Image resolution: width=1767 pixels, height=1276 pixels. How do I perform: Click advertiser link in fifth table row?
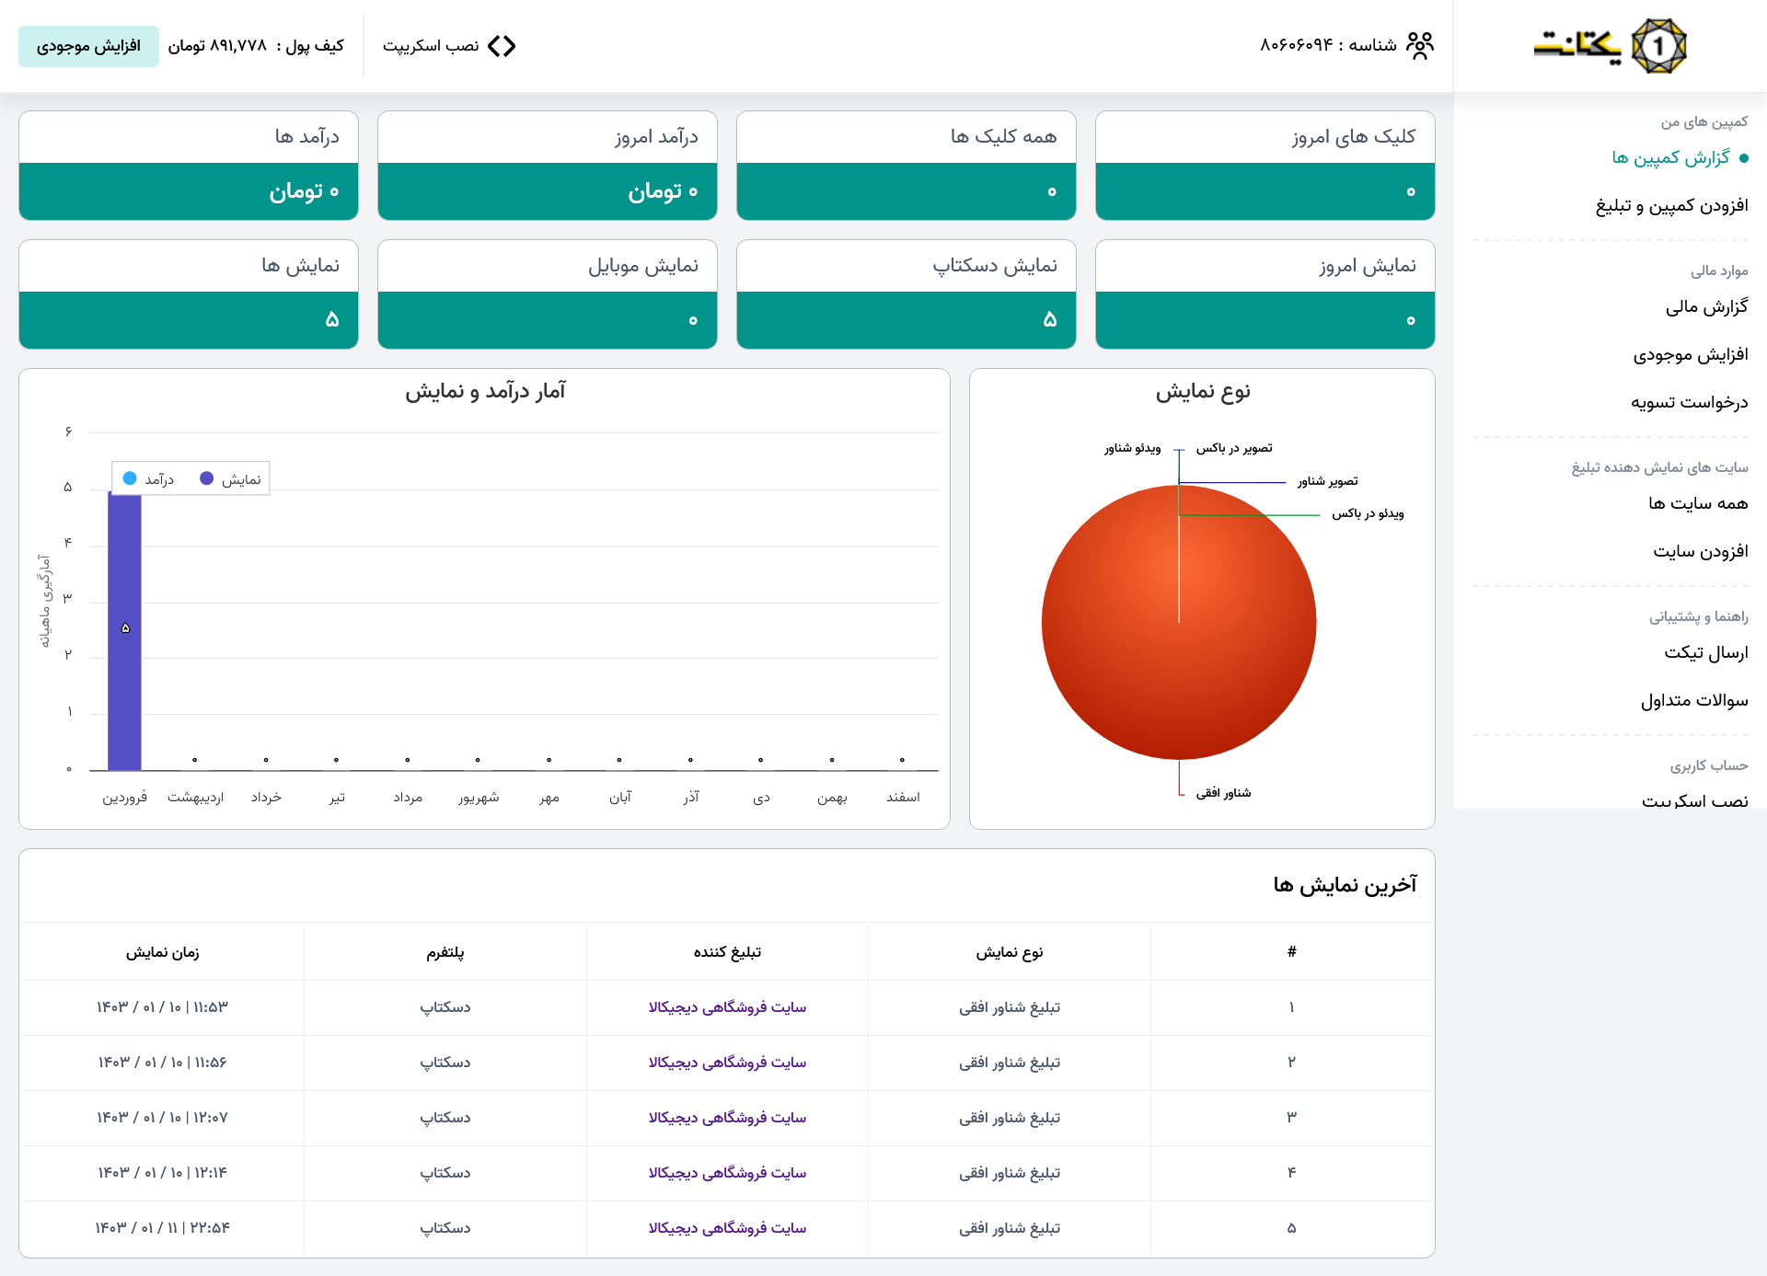tap(727, 1228)
